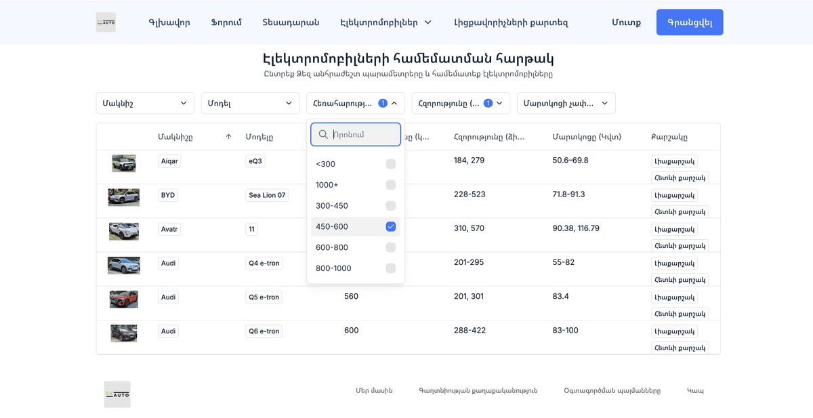
Task: Open the Ֆորում nav item
Action: 226,22
